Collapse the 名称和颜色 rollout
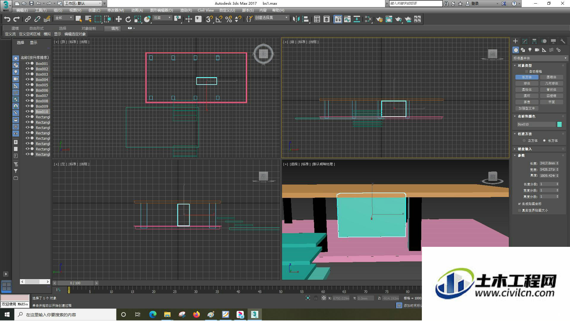 (515, 116)
